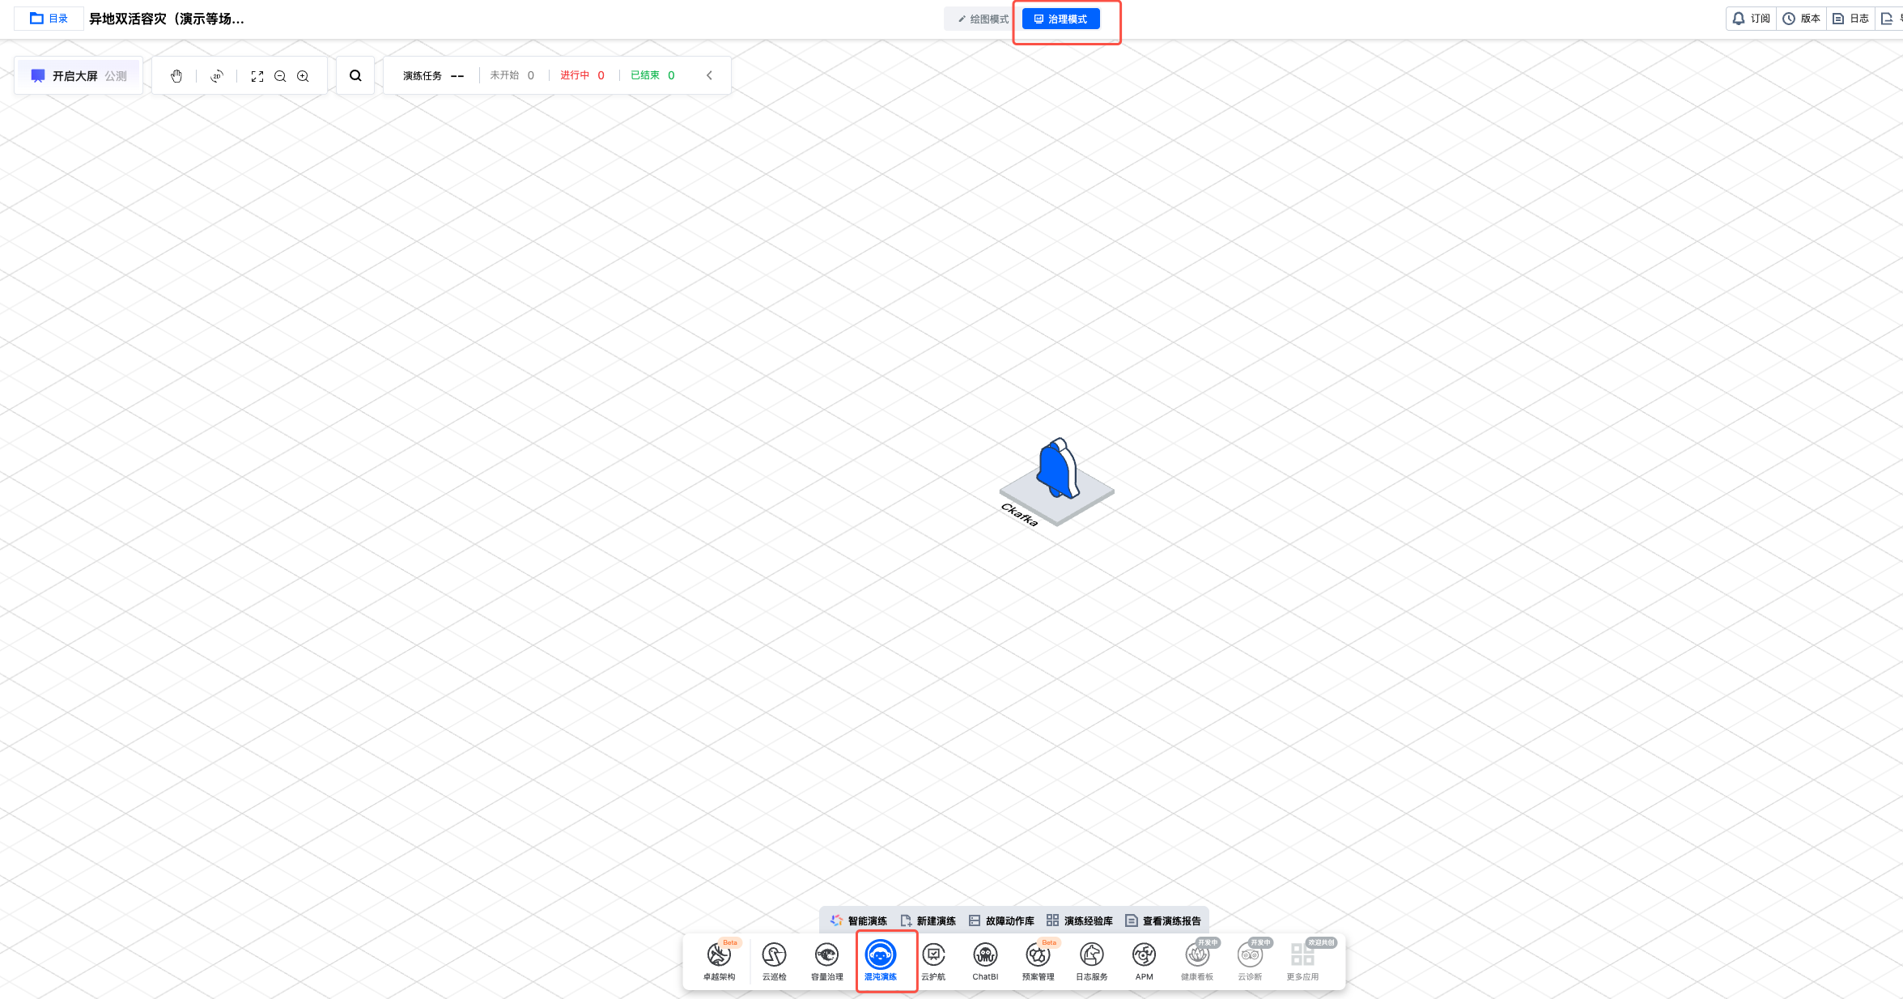The image size is (1903, 999).
Task: Switch to 治理模式 governance mode
Action: tap(1060, 19)
